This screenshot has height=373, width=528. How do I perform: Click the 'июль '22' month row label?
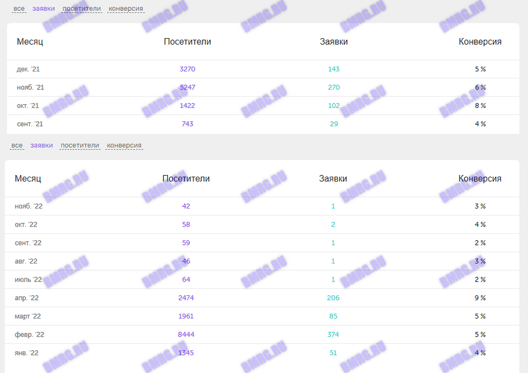pyautogui.click(x=28, y=279)
